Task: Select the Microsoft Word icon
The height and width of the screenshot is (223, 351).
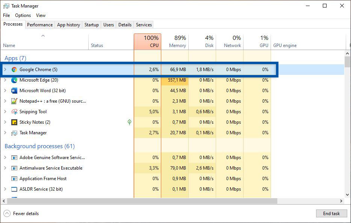Action: pos(15,91)
